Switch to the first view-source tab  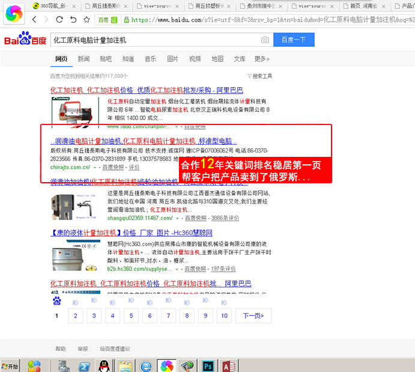coord(157,6)
